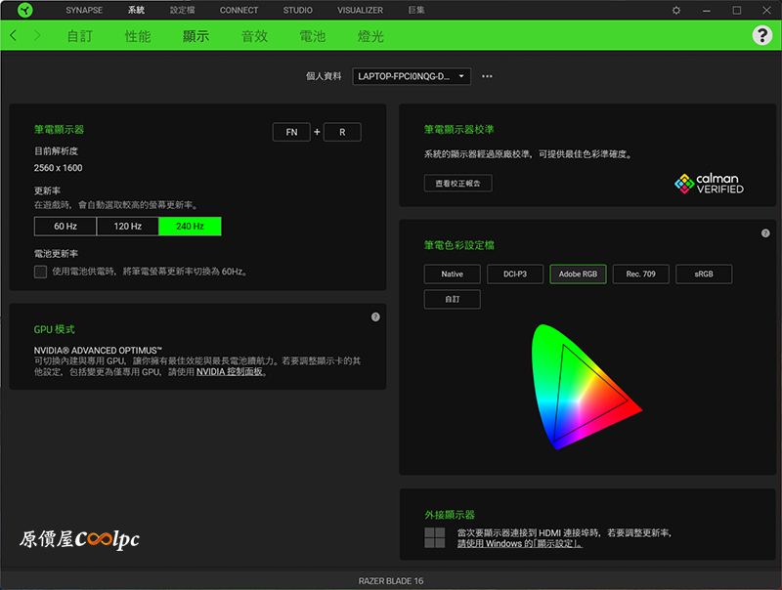Click the Razer logo icon
The width and height of the screenshot is (782, 590).
coord(25,10)
